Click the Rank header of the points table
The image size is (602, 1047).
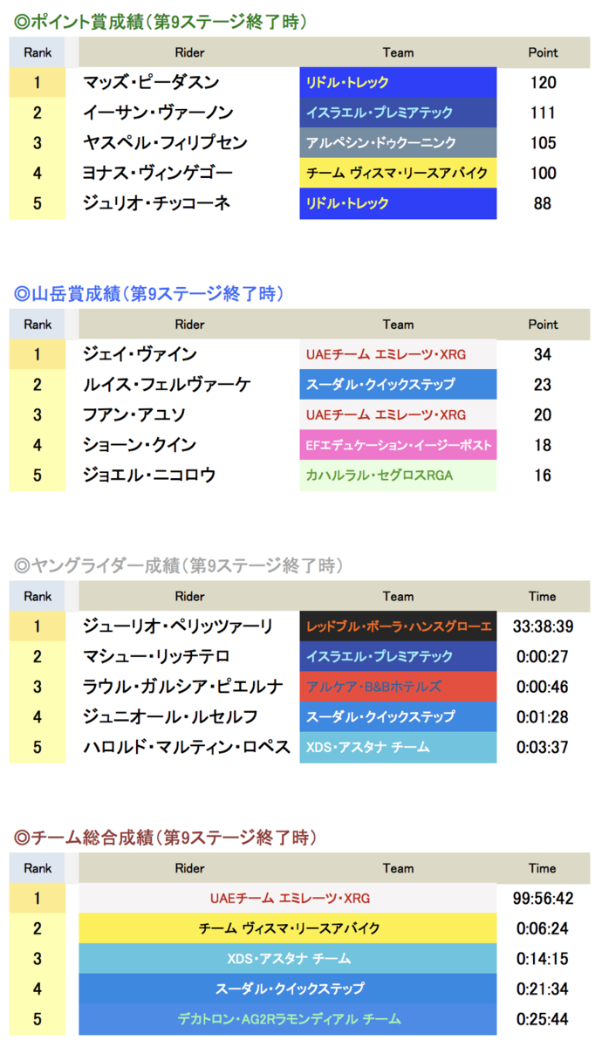pos(38,52)
